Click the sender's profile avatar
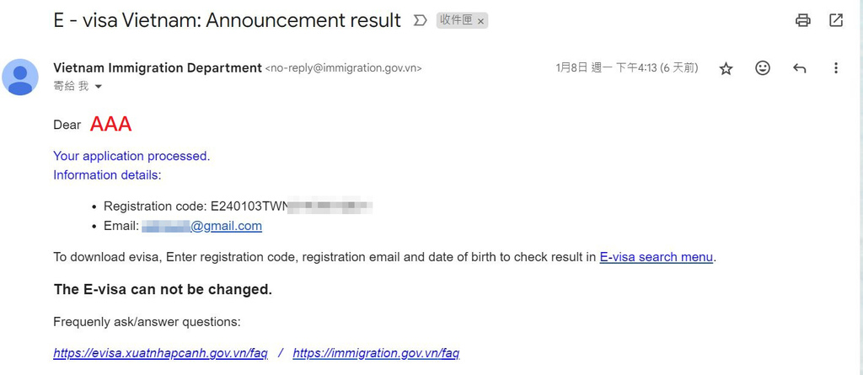The image size is (863, 375). [20, 78]
